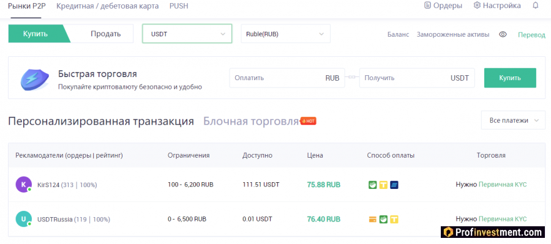Expand the Все платежи payment filter
This screenshot has width=551, height=244.
[514, 120]
